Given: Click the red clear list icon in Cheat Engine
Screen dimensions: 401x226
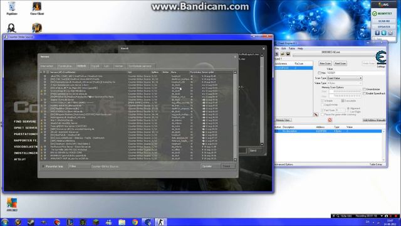Looking at the screenshot, I should coord(330,120).
